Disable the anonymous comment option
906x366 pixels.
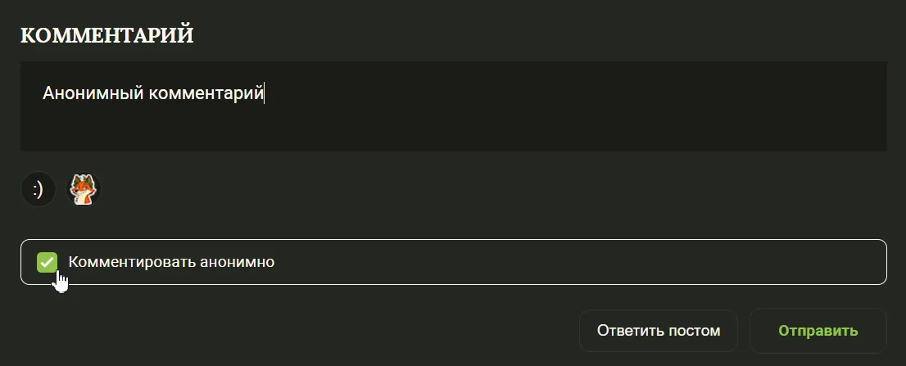pos(48,262)
